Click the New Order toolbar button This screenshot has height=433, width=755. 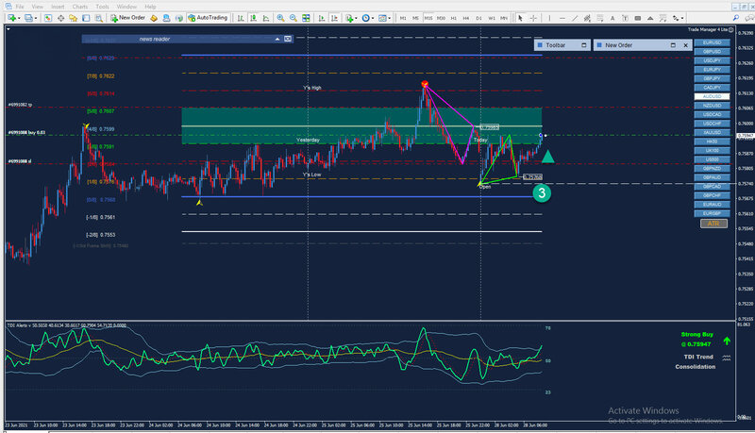tap(127, 18)
